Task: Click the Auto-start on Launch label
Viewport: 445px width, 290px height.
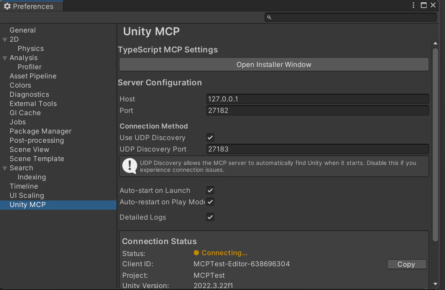Action: coord(155,191)
